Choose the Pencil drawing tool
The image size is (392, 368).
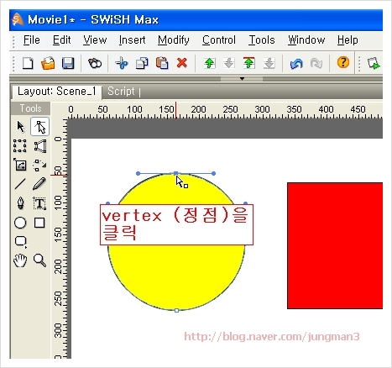coord(39,184)
